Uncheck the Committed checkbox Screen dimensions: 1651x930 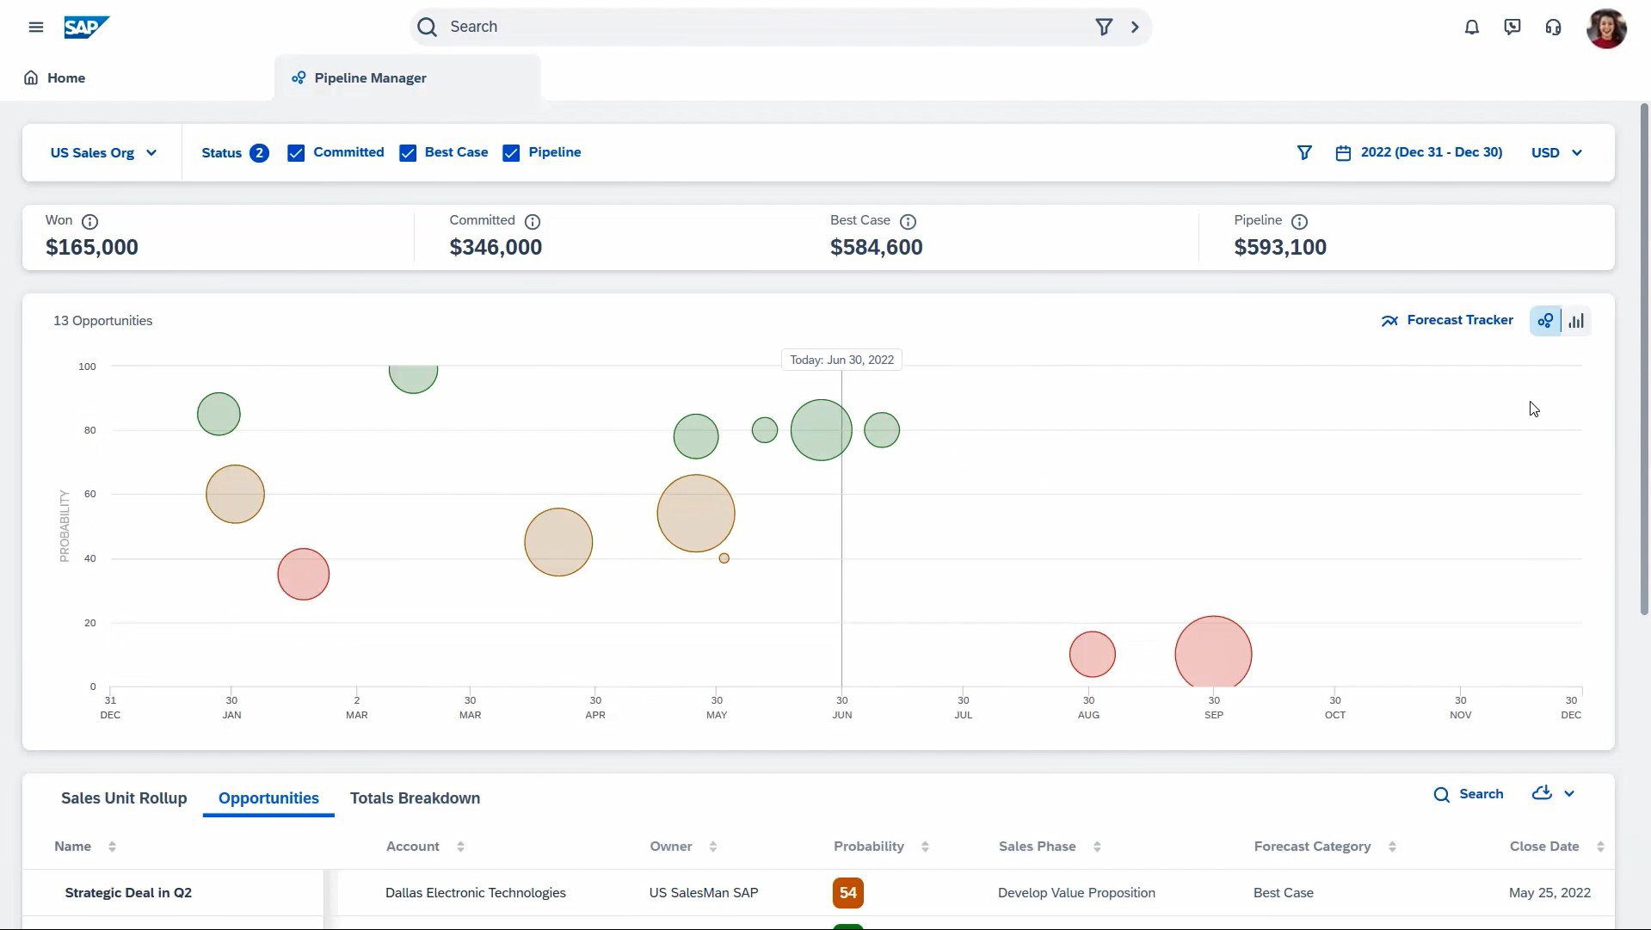click(296, 153)
